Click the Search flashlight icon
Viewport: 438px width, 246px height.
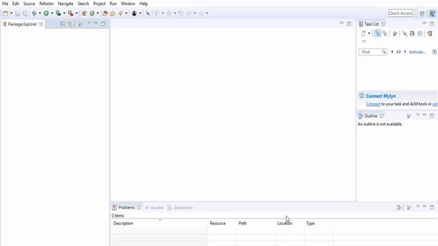pos(120,14)
